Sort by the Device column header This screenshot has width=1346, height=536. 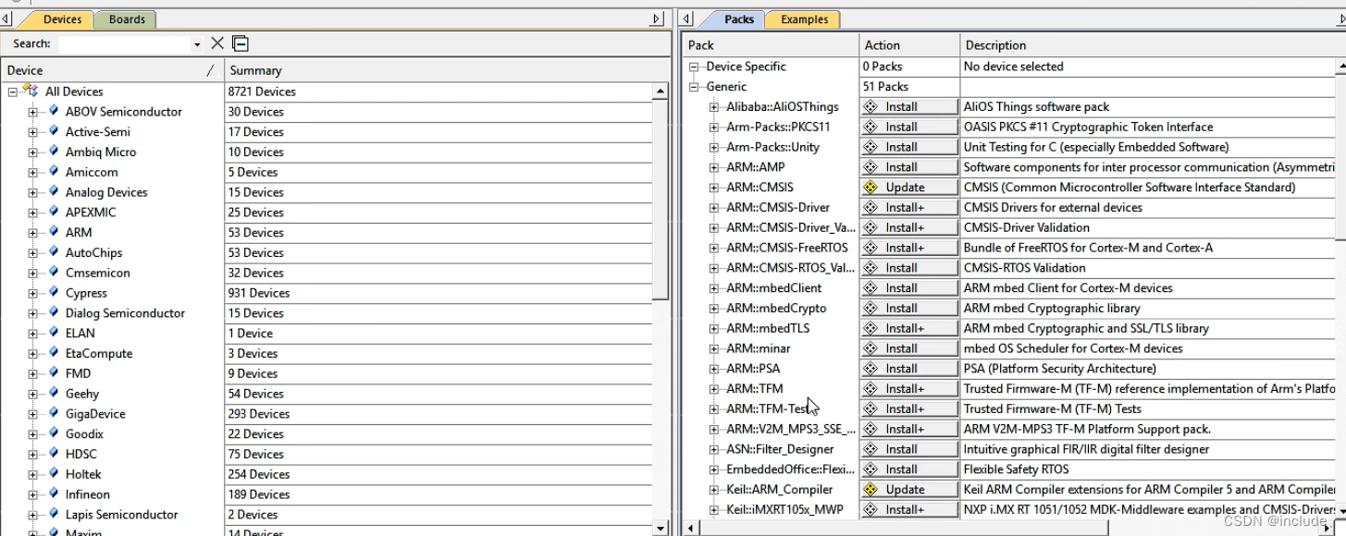[113, 70]
